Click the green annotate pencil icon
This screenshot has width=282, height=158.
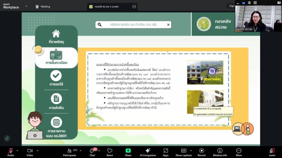7,138
